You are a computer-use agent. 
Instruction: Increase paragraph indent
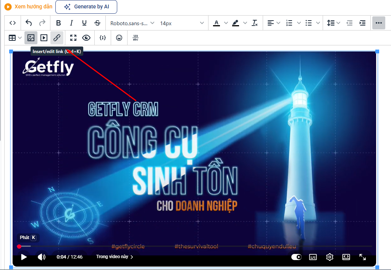tap(362, 23)
